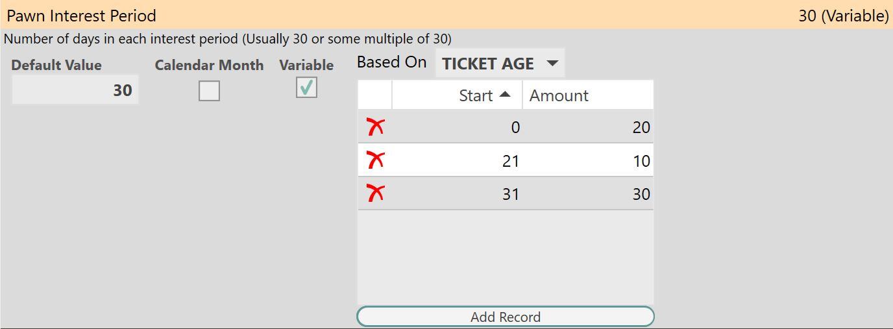Screen dimensions: 893x329
Task: Click the Start cell showing 31
Action: click(457, 193)
